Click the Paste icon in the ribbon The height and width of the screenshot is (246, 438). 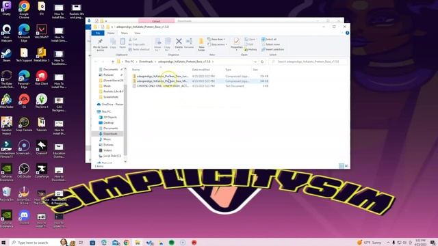point(123,44)
